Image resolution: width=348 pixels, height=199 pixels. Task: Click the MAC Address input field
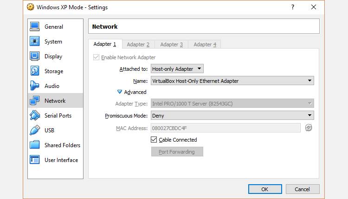[226, 128]
